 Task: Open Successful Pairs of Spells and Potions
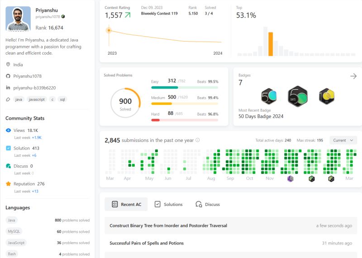[147, 243]
